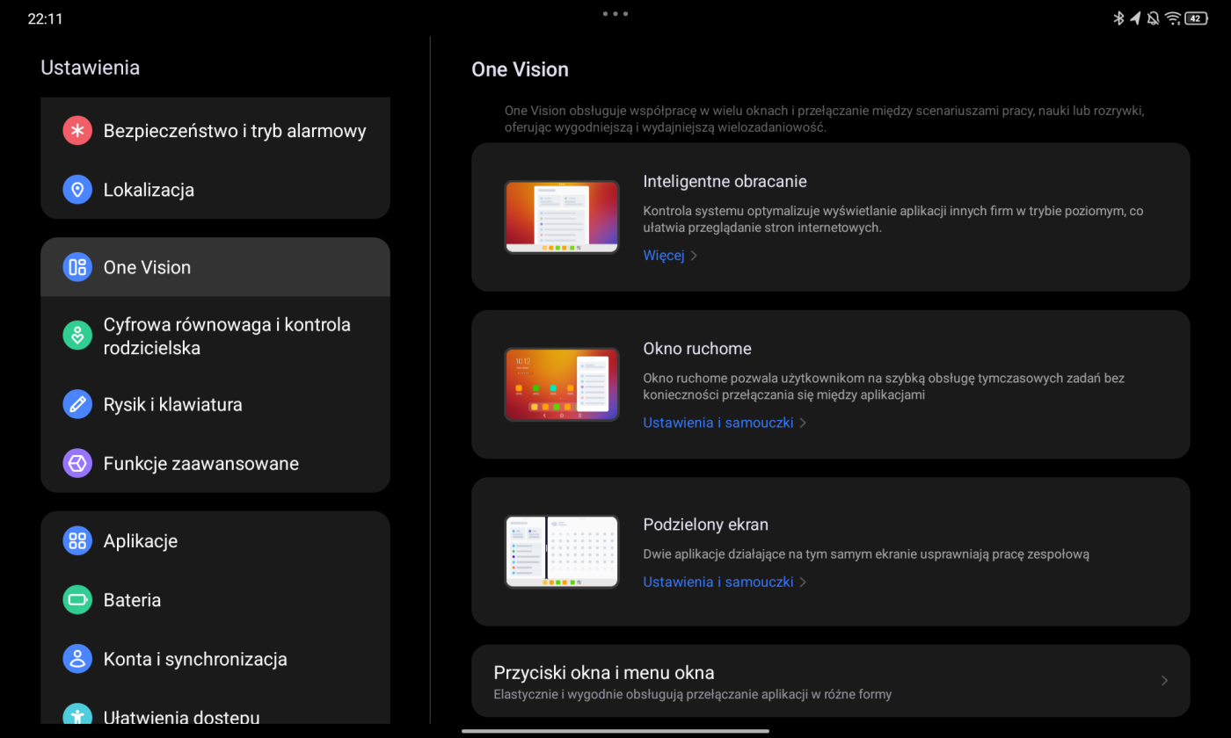Click the Inteligentne obracanie preview thumbnail
This screenshot has height=738, width=1231.
click(561, 217)
